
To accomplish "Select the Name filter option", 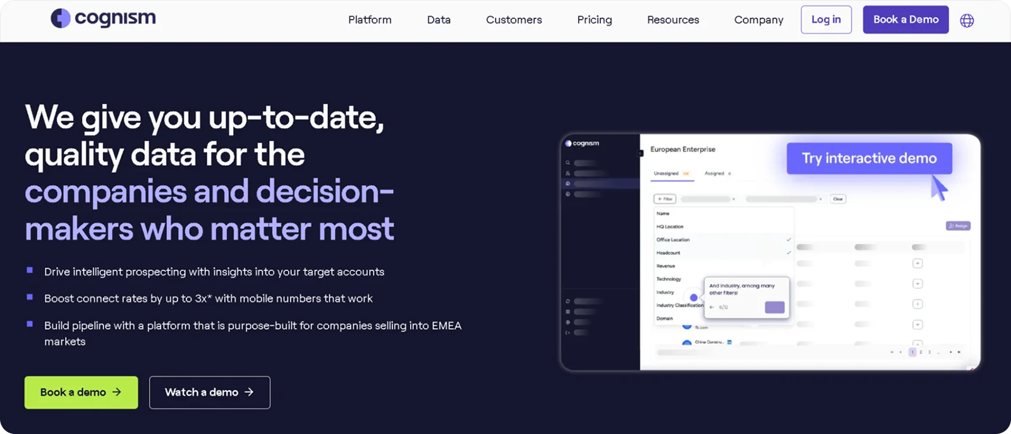I will [x=723, y=213].
